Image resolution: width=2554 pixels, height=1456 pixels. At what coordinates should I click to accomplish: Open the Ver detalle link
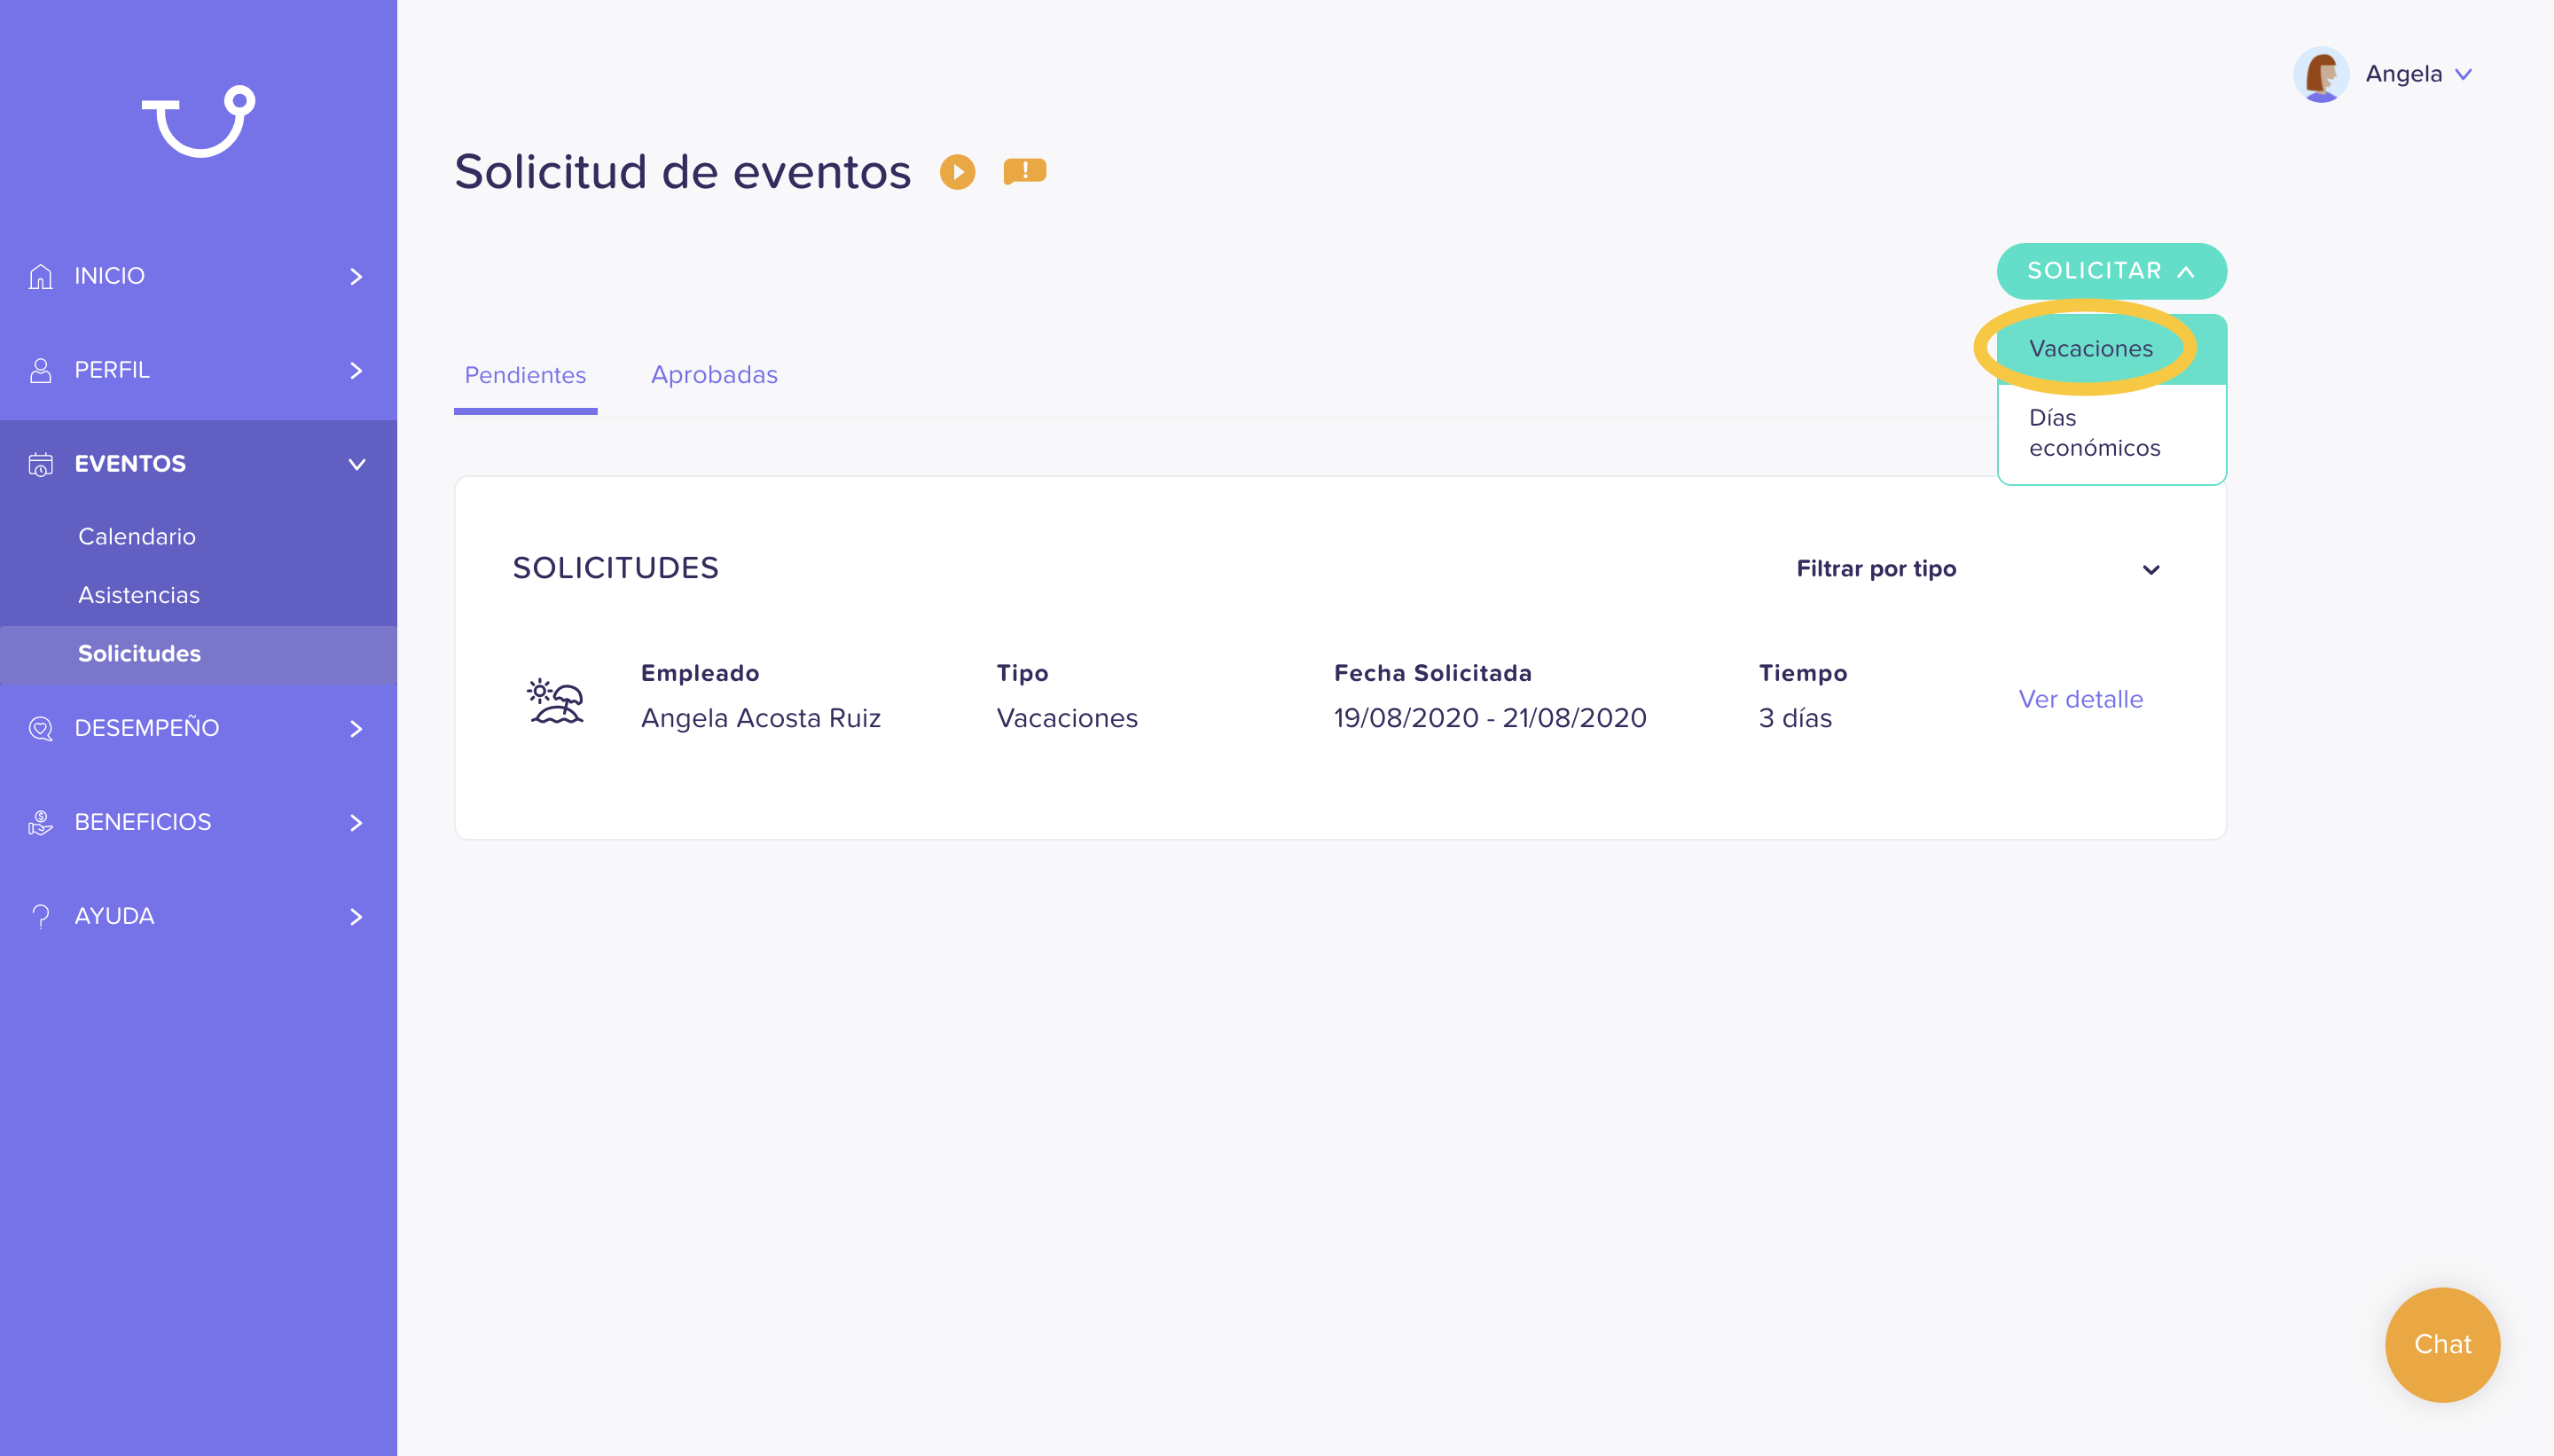click(x=2080, y=699)
